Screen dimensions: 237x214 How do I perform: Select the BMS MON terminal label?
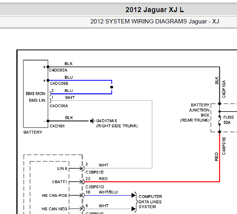(35, 94)
